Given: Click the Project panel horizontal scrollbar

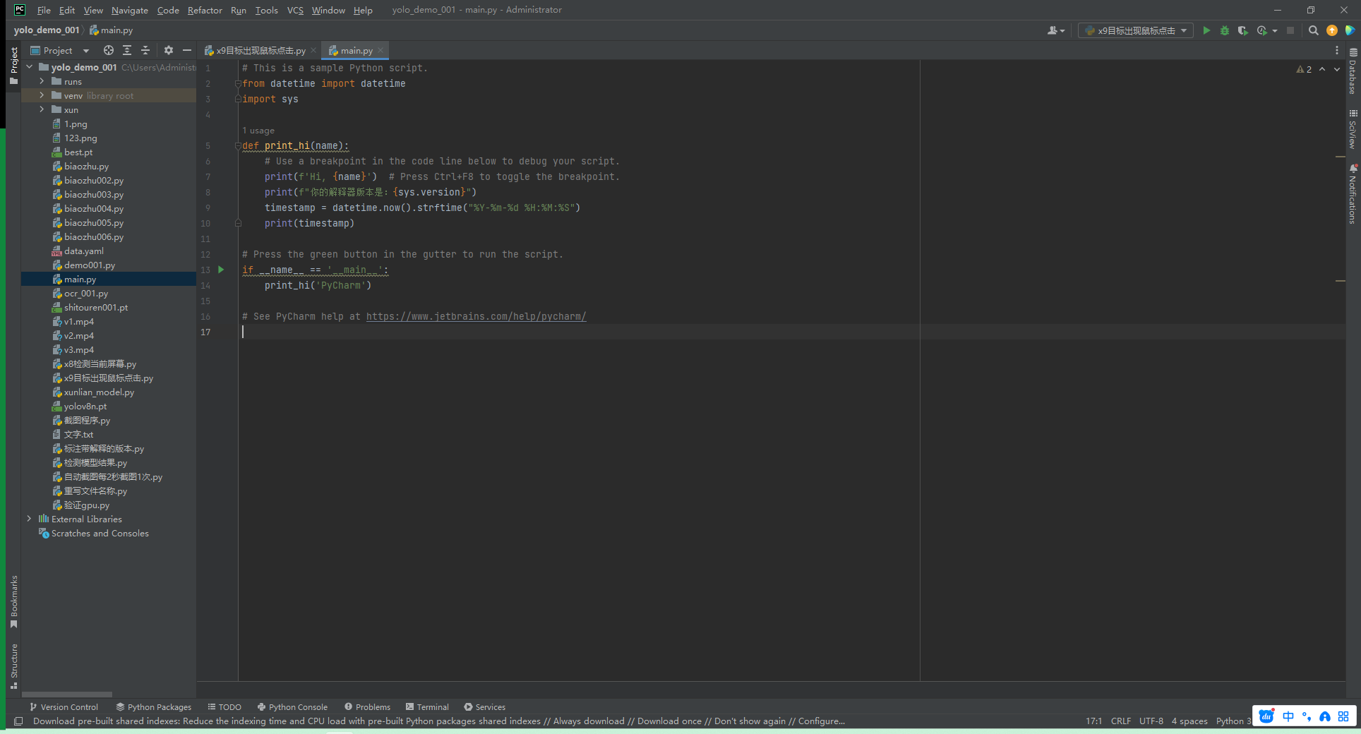Looking at the screenshot, I should tap(66, 694).
